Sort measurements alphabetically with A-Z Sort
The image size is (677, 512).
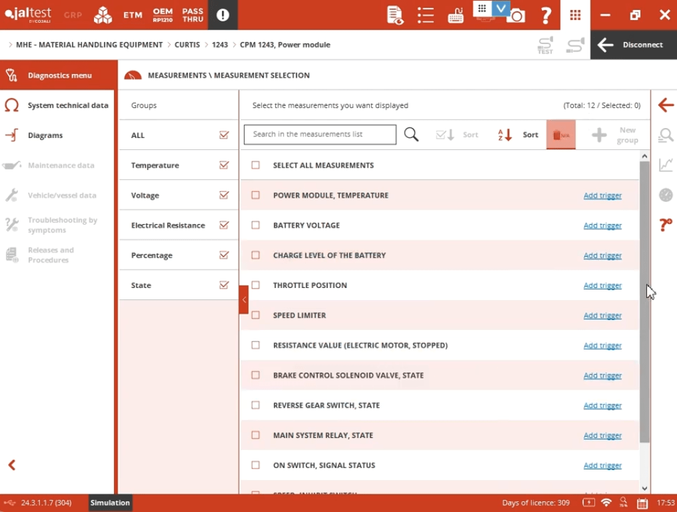pyautogui.click(x=518, y=135)
